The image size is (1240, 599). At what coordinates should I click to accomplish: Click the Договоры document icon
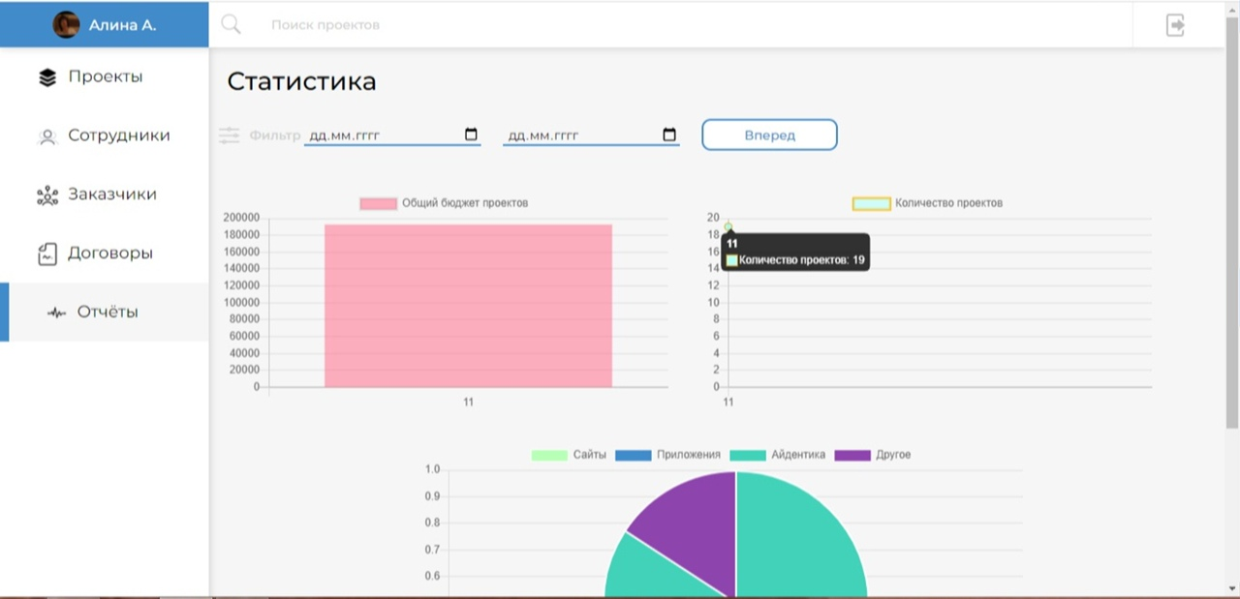tap(47, 255)
